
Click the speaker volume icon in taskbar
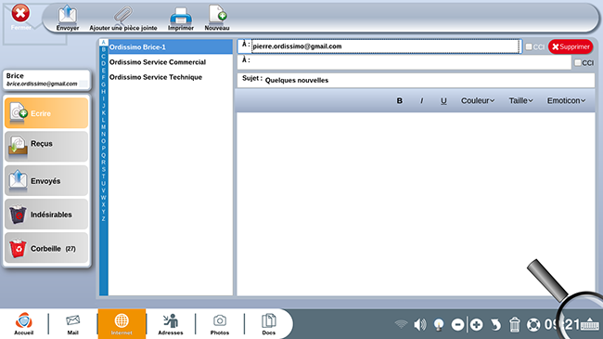(x=420, y=325)
